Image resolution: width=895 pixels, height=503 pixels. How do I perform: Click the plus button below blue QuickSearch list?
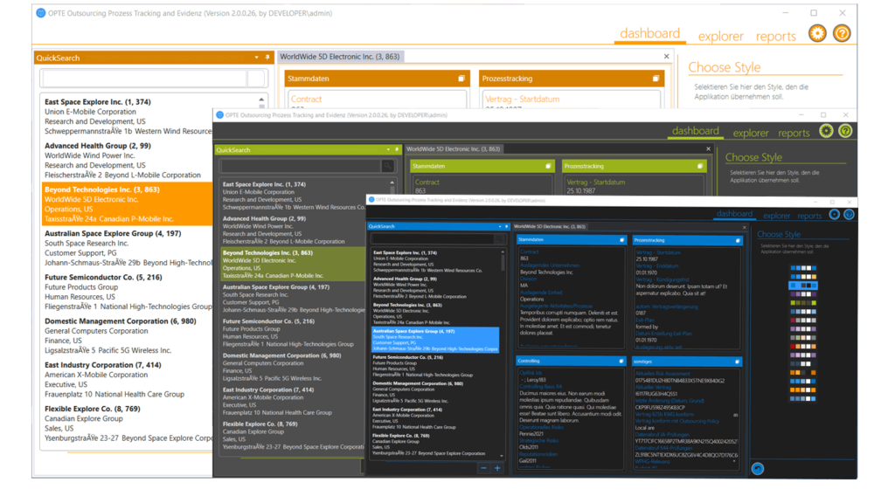pyautogui.click(x=497, y=469)
